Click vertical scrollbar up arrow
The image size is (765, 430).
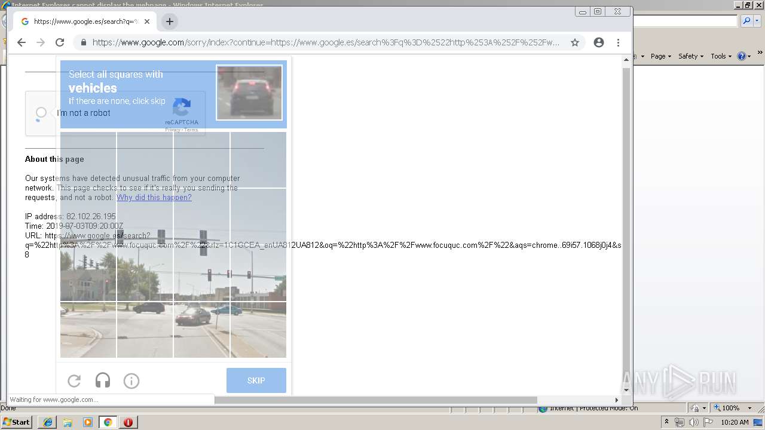pos(626,60)
